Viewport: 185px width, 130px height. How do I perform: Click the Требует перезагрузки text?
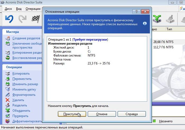click(x=90, y=40)
